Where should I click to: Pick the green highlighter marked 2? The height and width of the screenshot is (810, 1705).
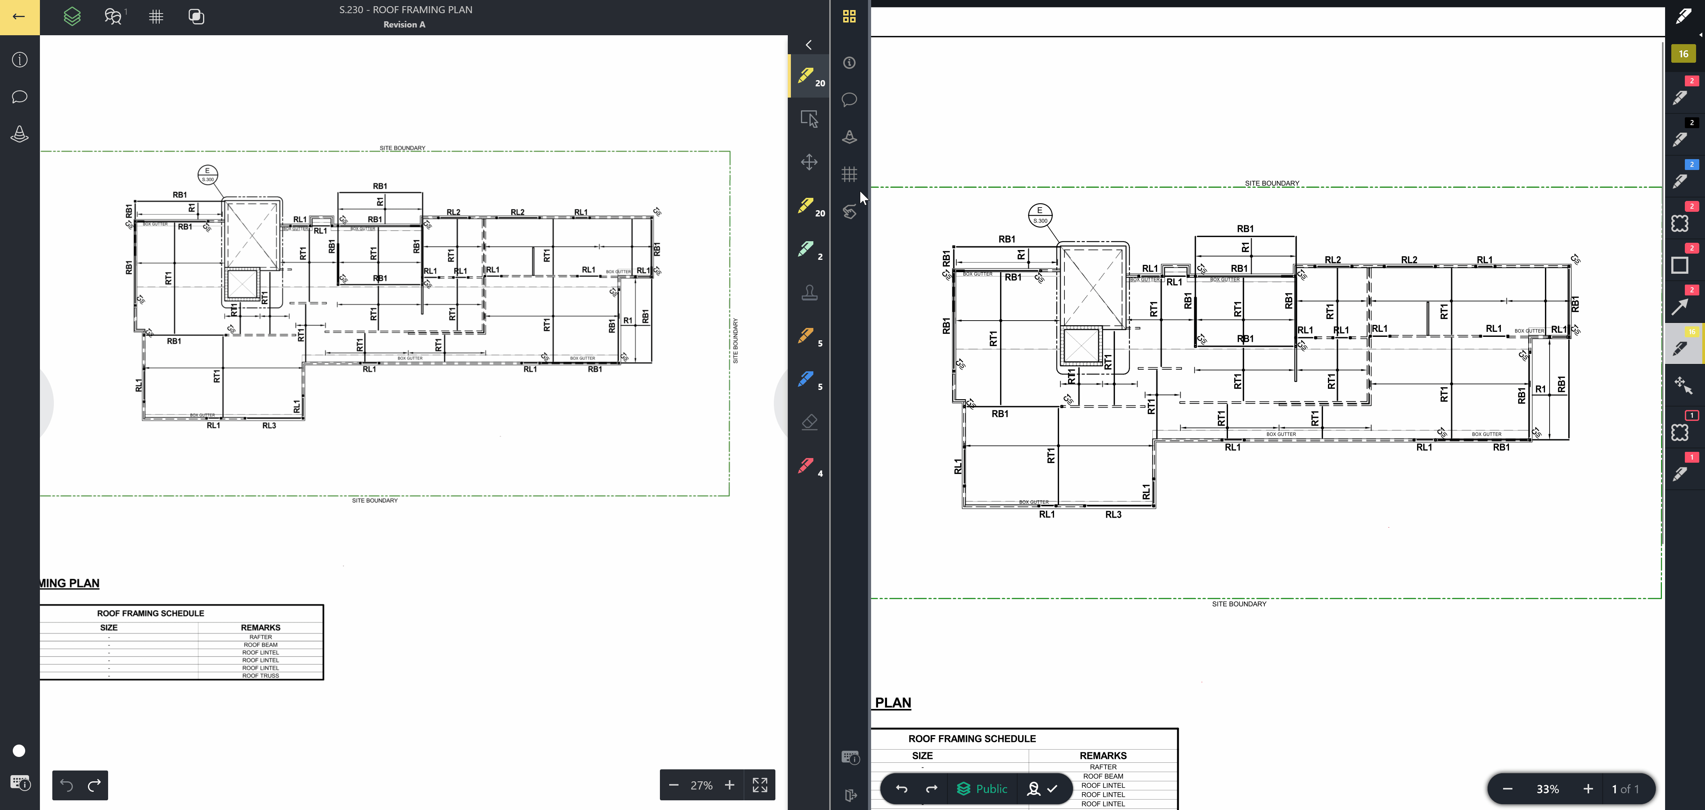[x=809, y=250]
